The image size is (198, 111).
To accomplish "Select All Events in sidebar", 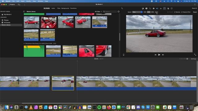I will click(7, 23).
